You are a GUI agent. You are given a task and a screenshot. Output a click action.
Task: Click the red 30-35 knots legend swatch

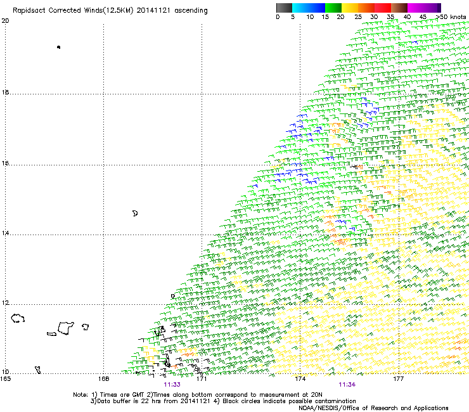[383, 8]
